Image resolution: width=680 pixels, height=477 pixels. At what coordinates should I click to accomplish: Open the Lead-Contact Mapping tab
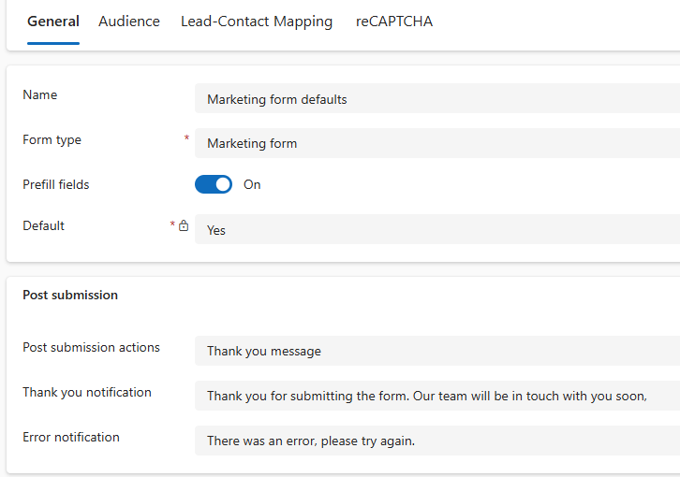[257, 22]
